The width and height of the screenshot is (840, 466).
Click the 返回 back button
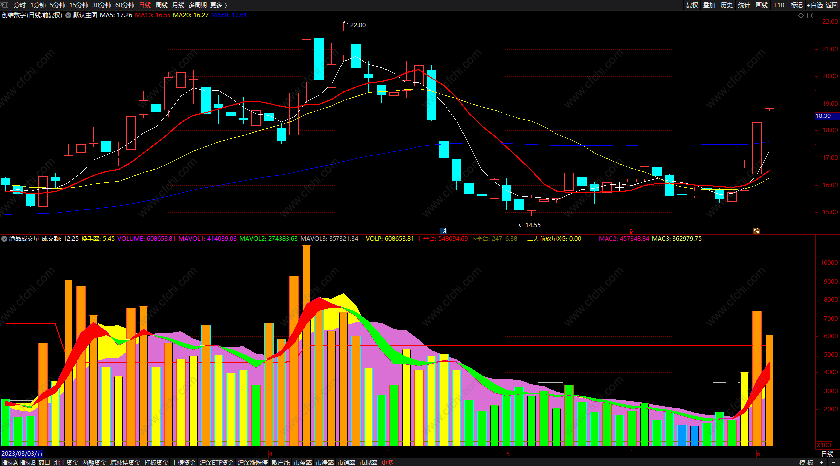click(x=832, y=5)
